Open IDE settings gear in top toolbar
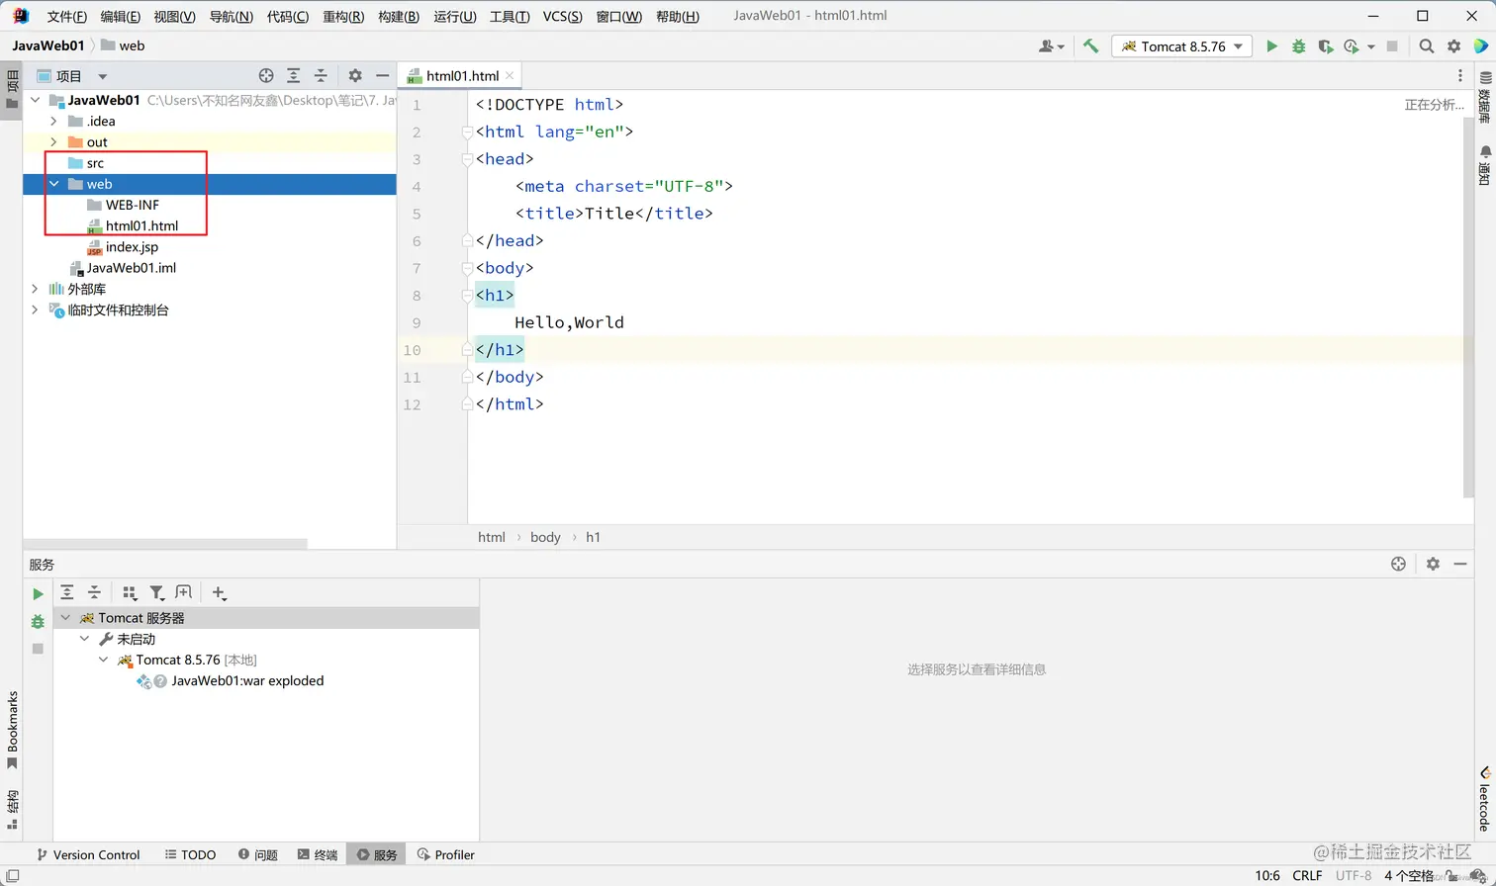1496x886 pixels. click(x=1453, y=46)
